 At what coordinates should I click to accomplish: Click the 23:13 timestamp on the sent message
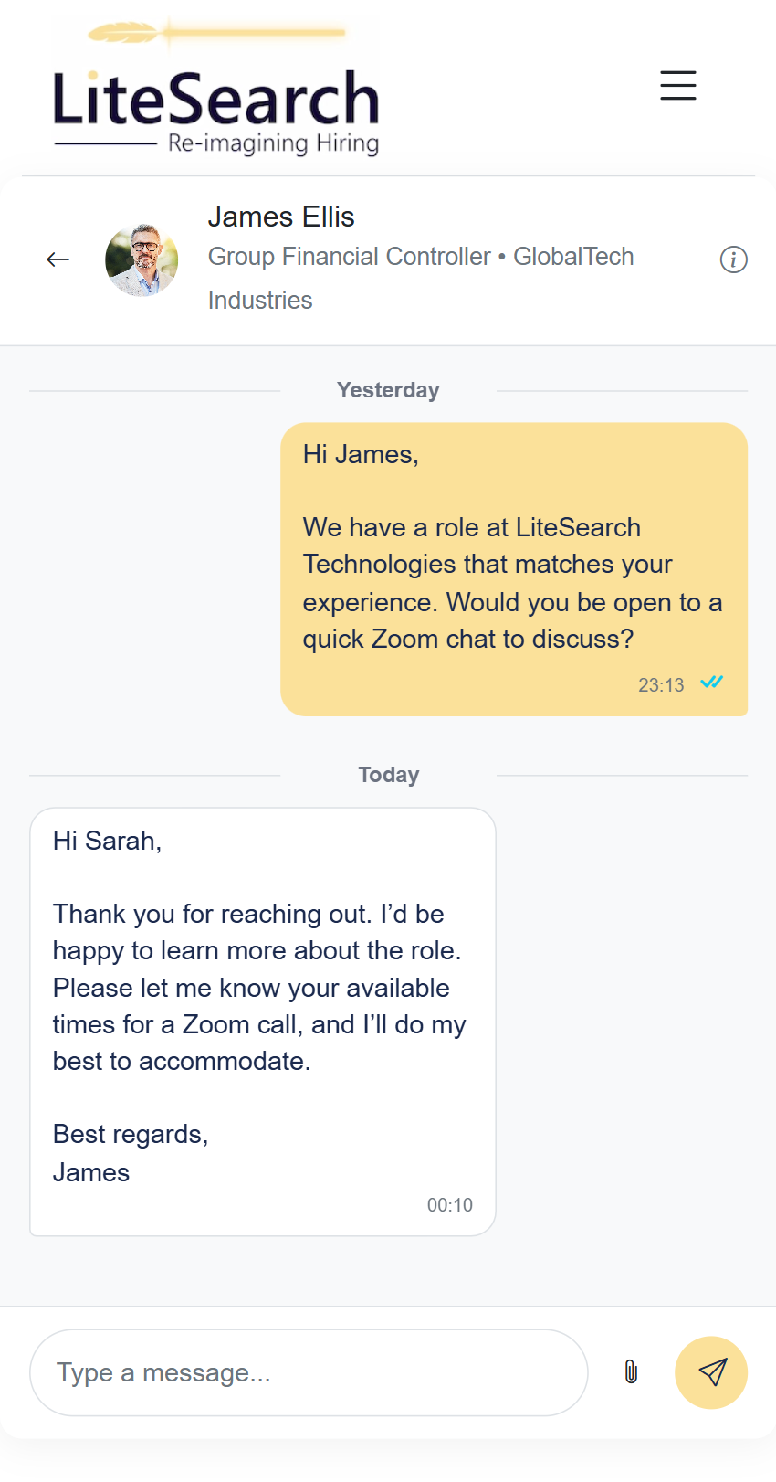[661, 685]
